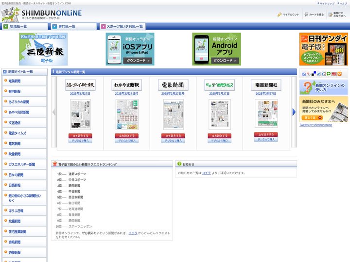Collapse the 新聞タイトル一覧 sidebar header
This screenshot has height=262, width=350.
click(x=24, y=71)
